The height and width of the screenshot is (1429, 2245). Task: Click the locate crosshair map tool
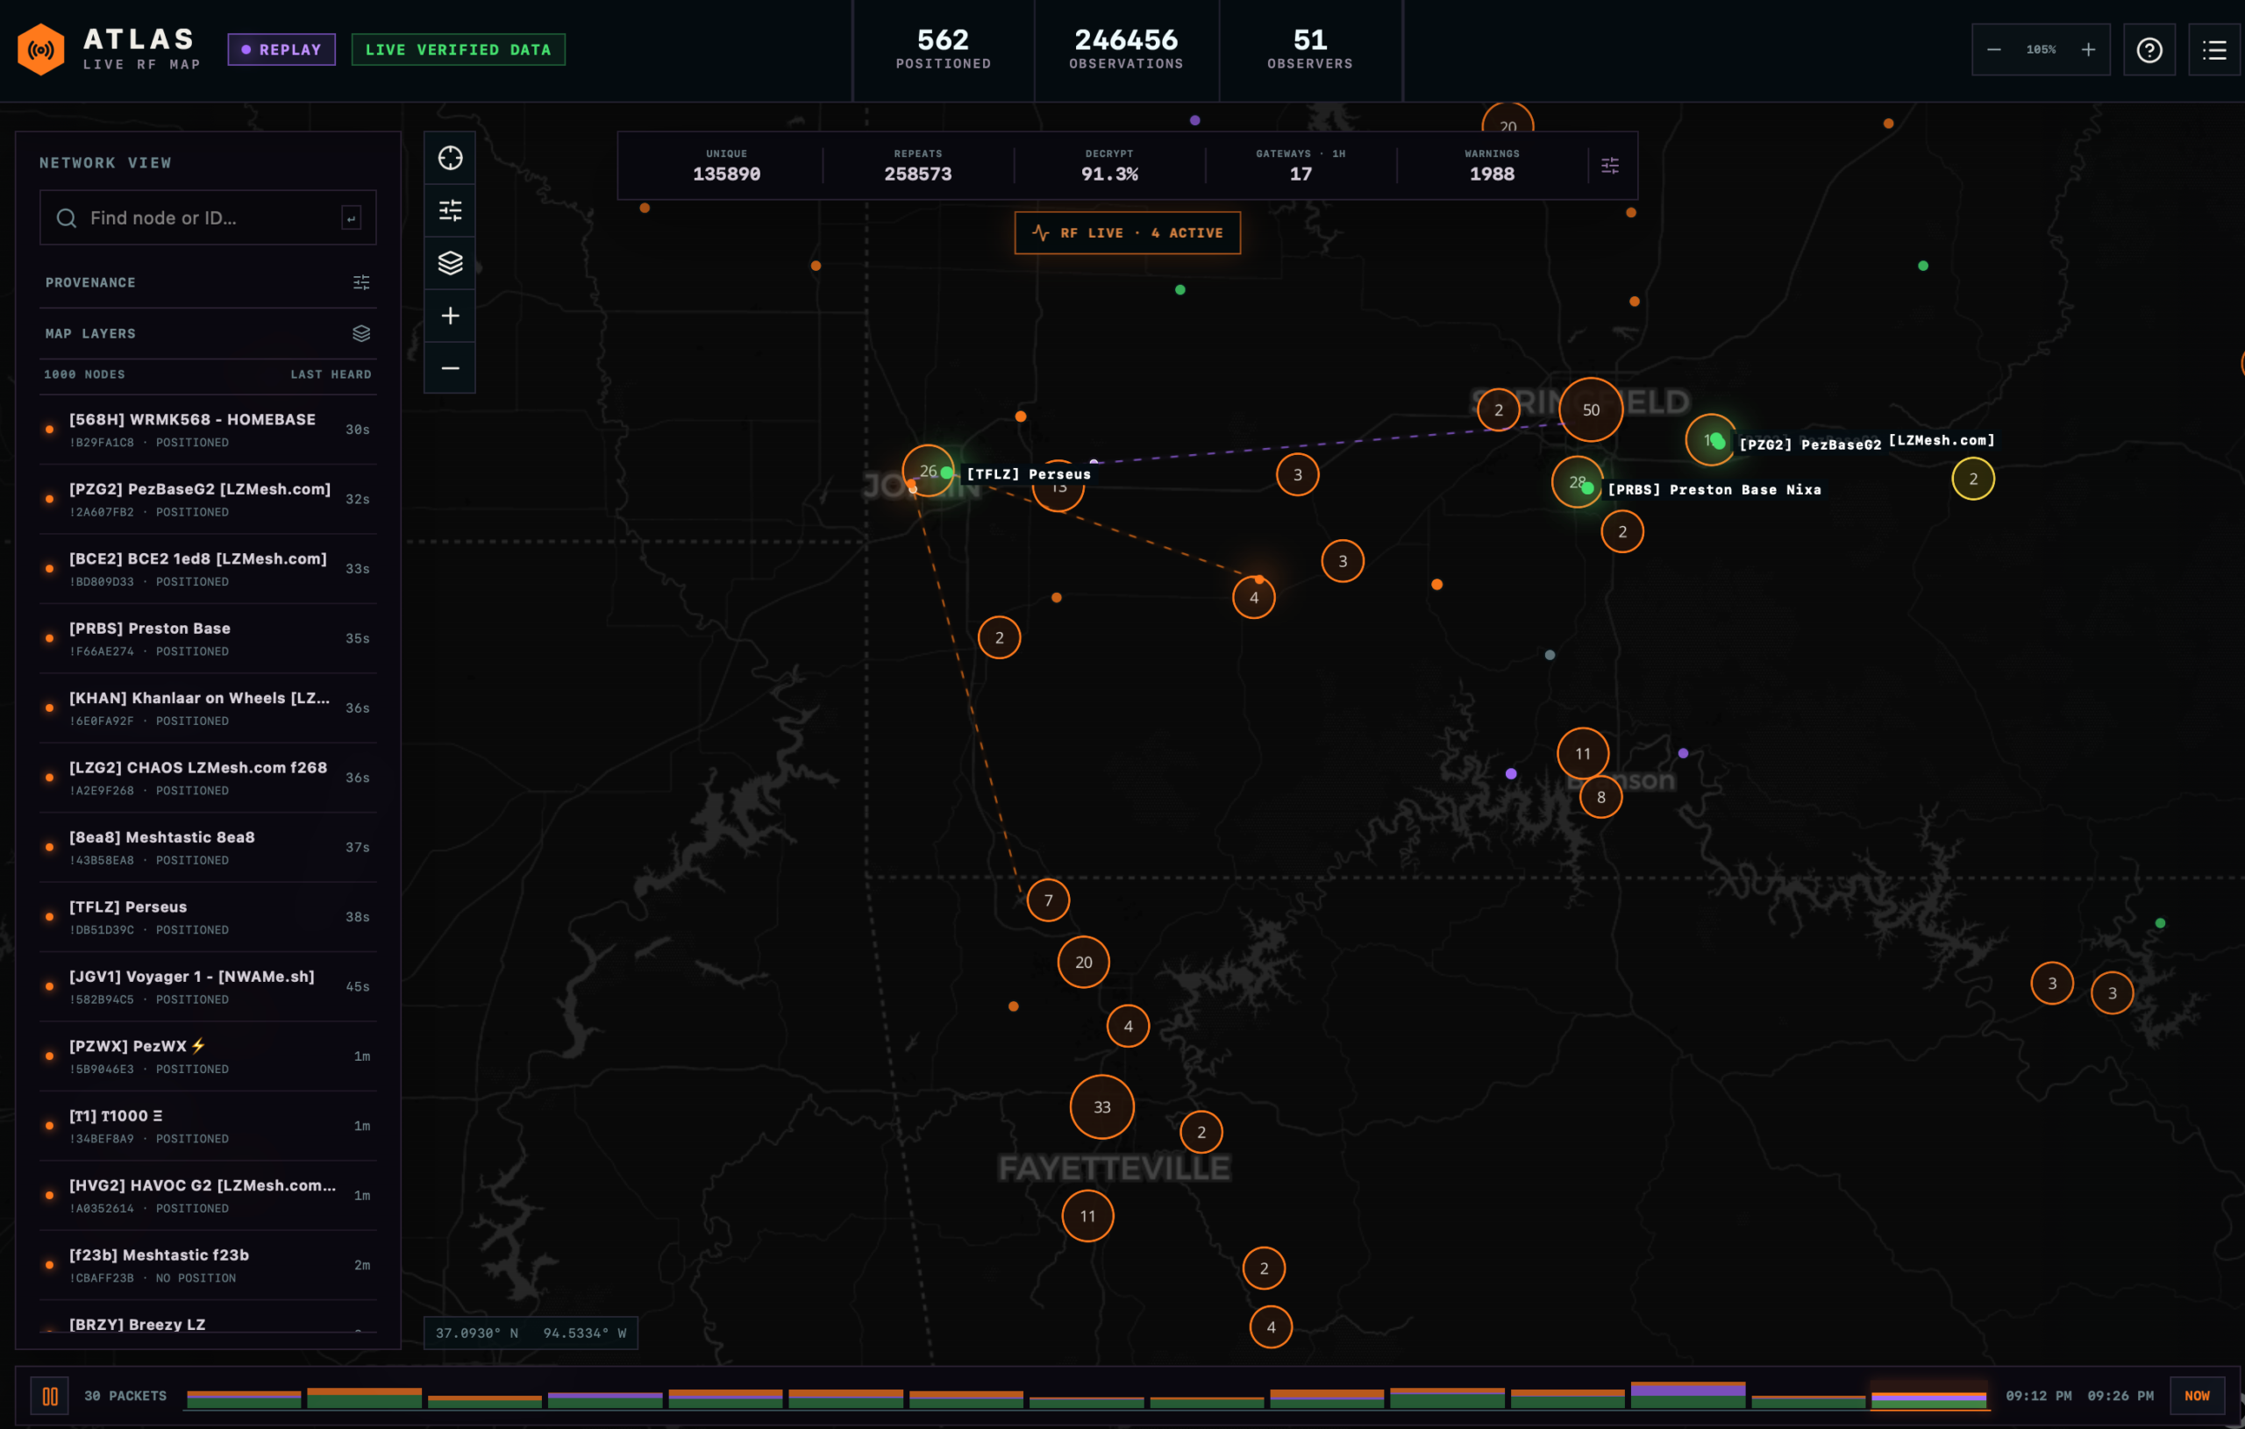coord(450,159)
